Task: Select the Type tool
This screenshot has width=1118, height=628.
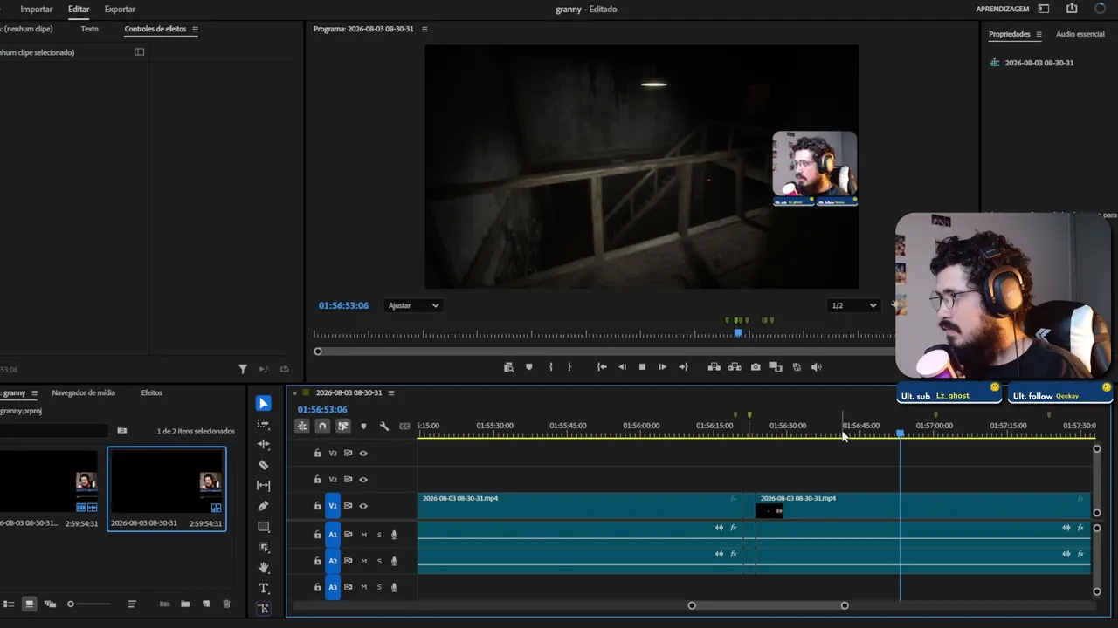Action: pyautogui.click(x=263, y=588)
